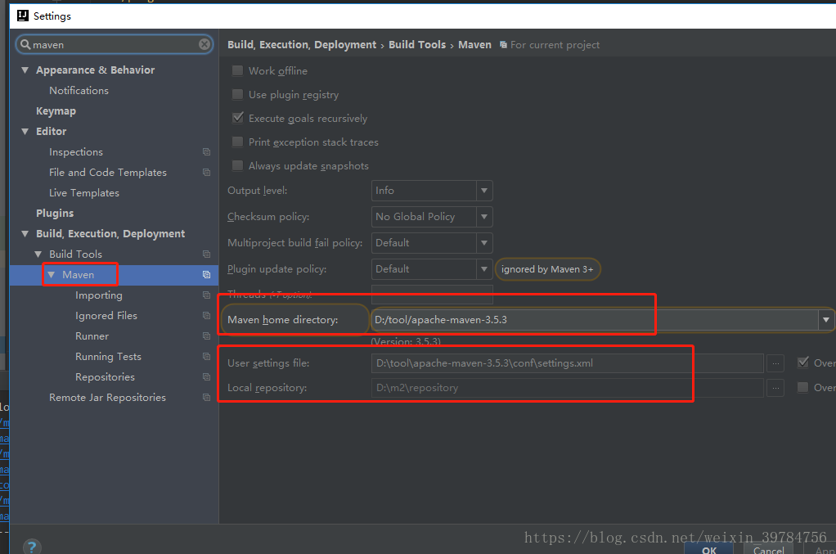
Task: Collapse the Build Tools node
Action: 38,254
